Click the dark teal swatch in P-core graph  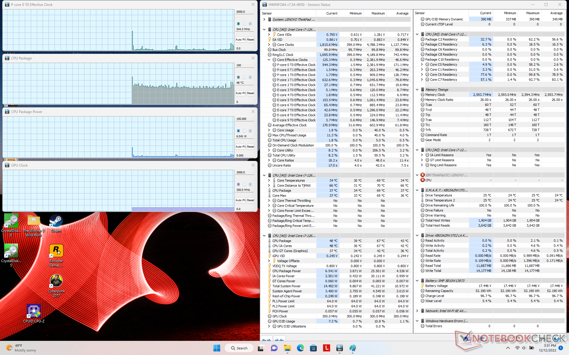pyautogui.click(x=238, y=24)
